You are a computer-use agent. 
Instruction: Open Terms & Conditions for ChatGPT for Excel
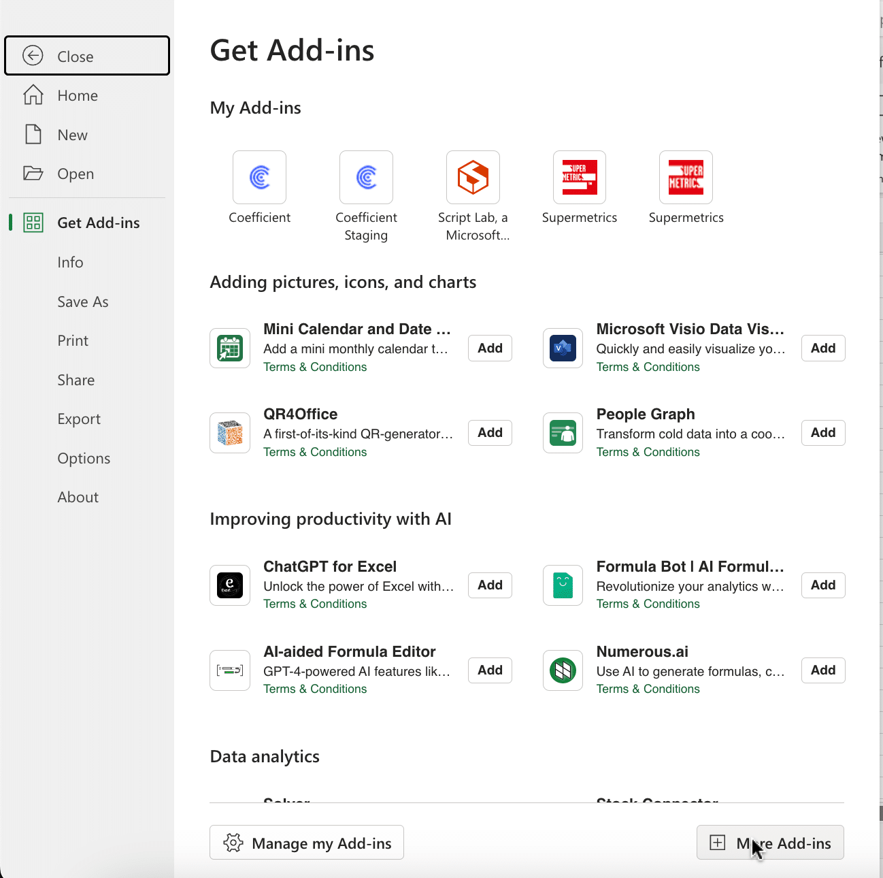coord(315,604)
